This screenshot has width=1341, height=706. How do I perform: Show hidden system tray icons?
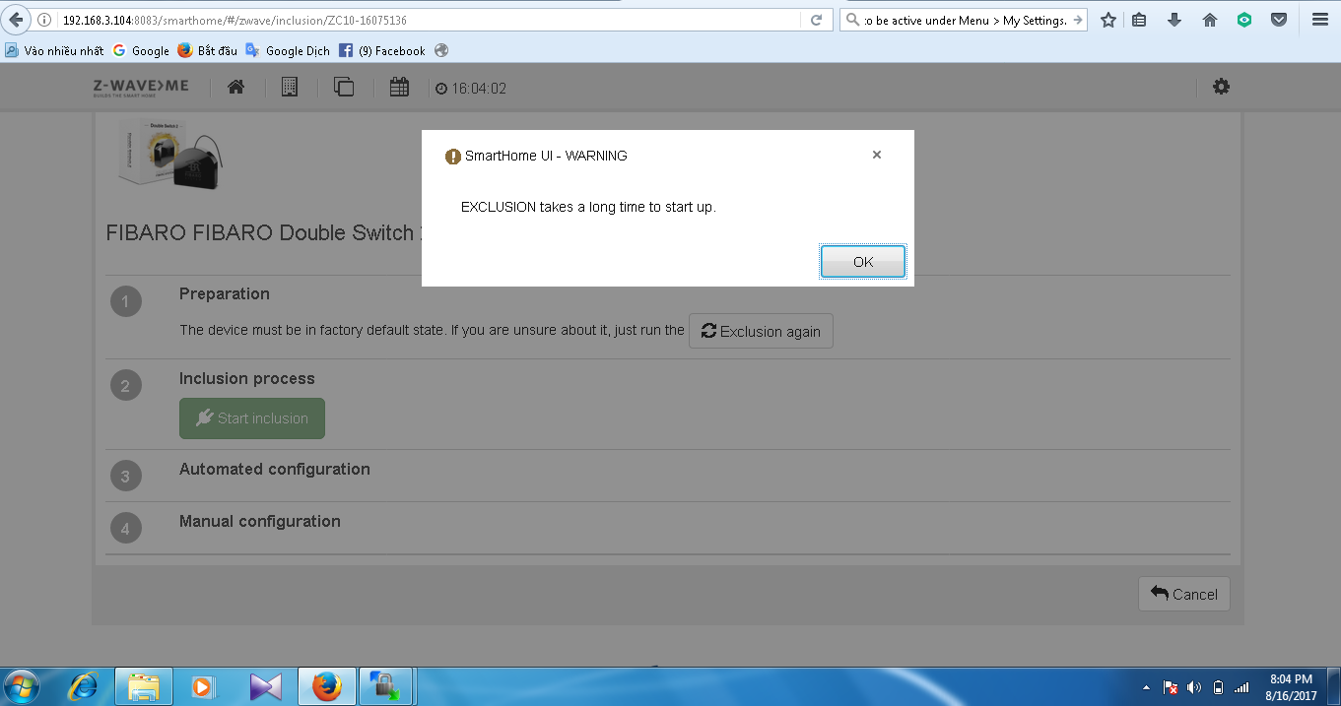coord(1146,687)
